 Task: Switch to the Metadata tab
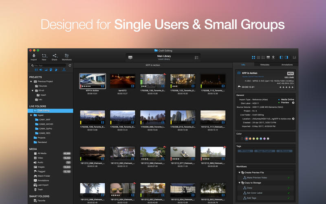[264, 64]
